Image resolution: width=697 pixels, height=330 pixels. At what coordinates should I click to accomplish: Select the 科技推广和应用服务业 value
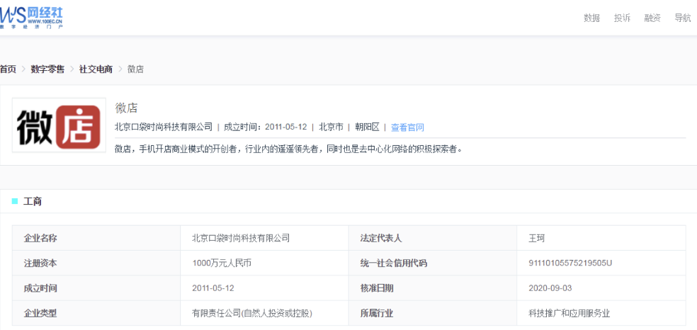[x=569, y=313]
